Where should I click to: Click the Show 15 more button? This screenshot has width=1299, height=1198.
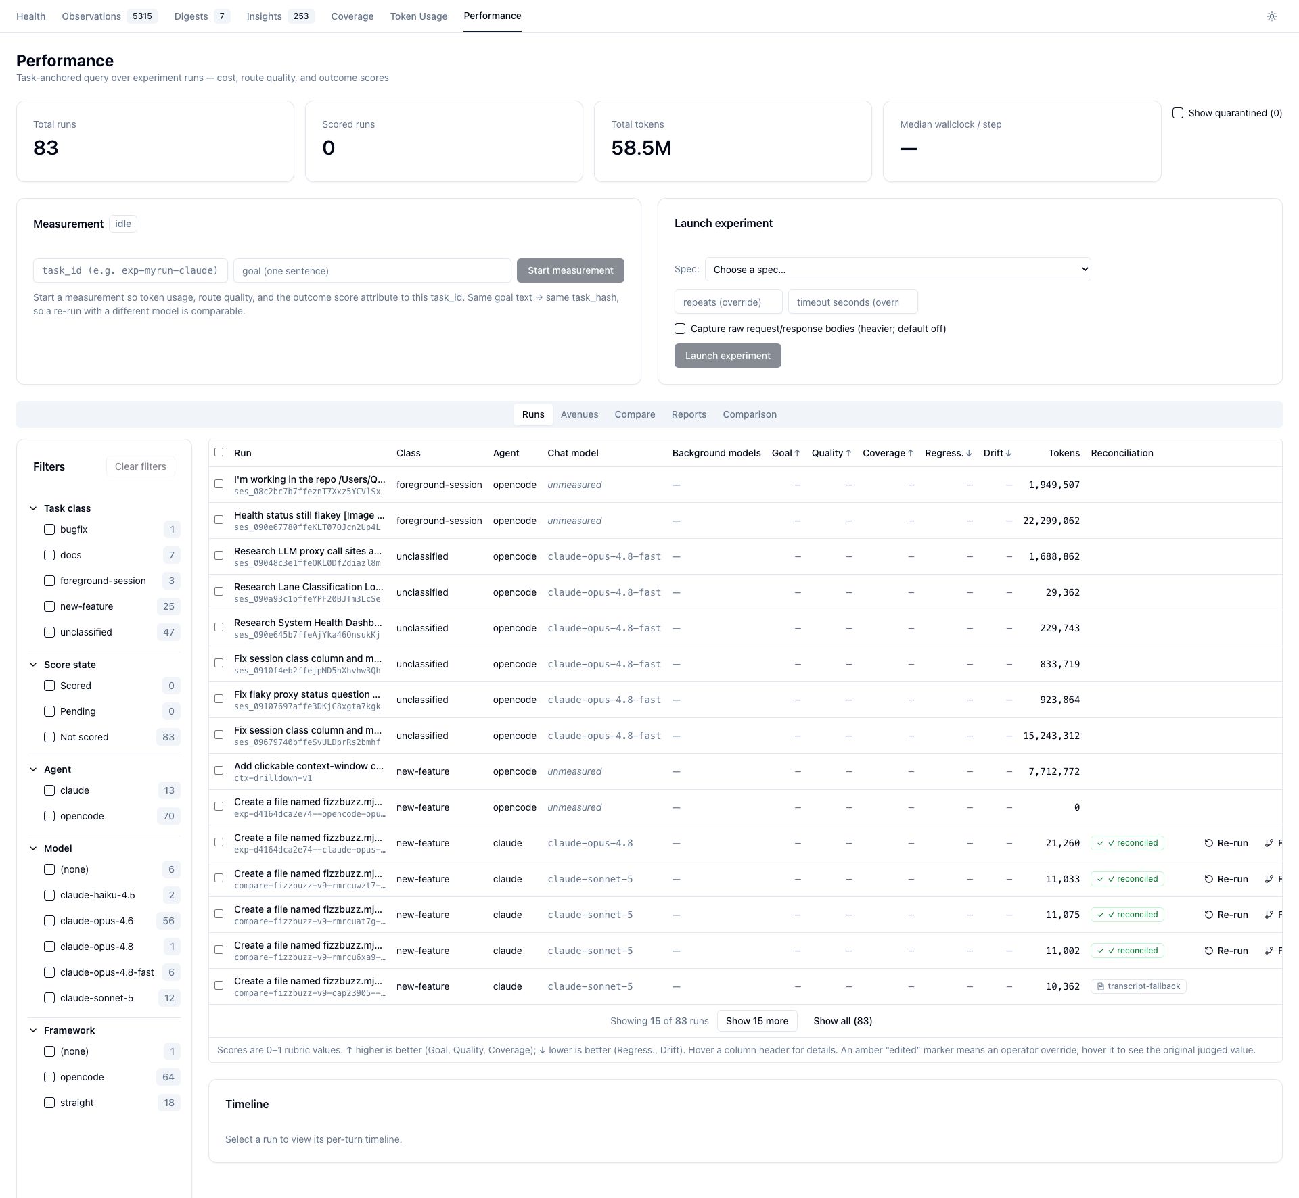pos(757,1021)
